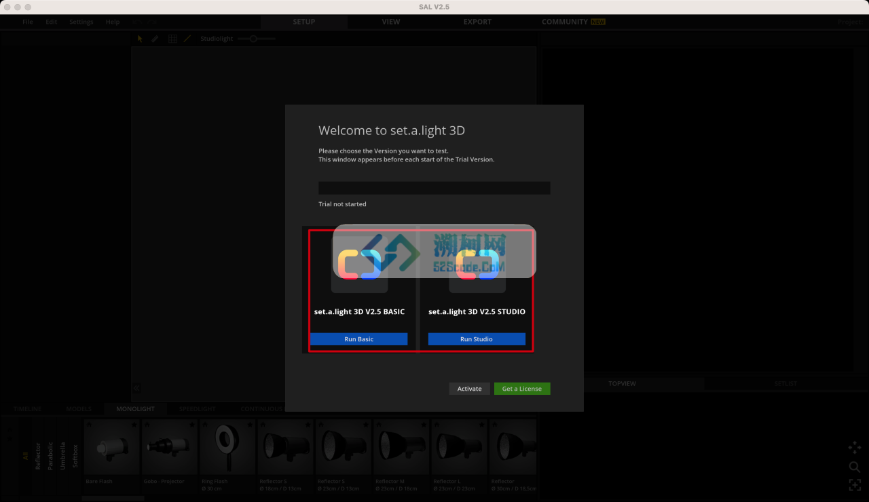Click the magnifier zoom icon at lower right
Image resolution: width=869 pixels, height=502 pixels.
pyautogui.click(x=855, y=467)
